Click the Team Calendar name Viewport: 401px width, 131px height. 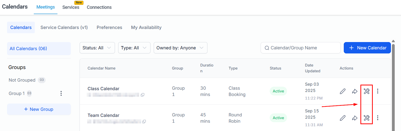[103, 115]
